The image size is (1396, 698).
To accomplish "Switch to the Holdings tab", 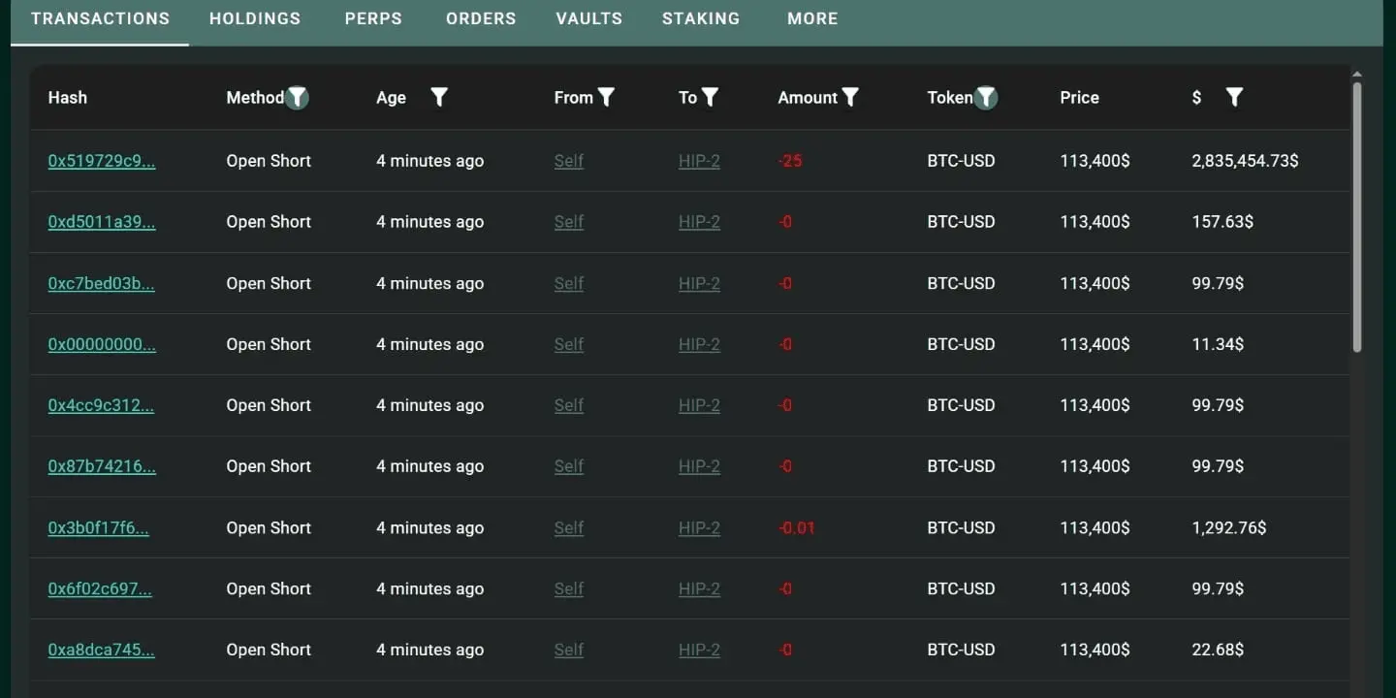I will click(255, 18).
